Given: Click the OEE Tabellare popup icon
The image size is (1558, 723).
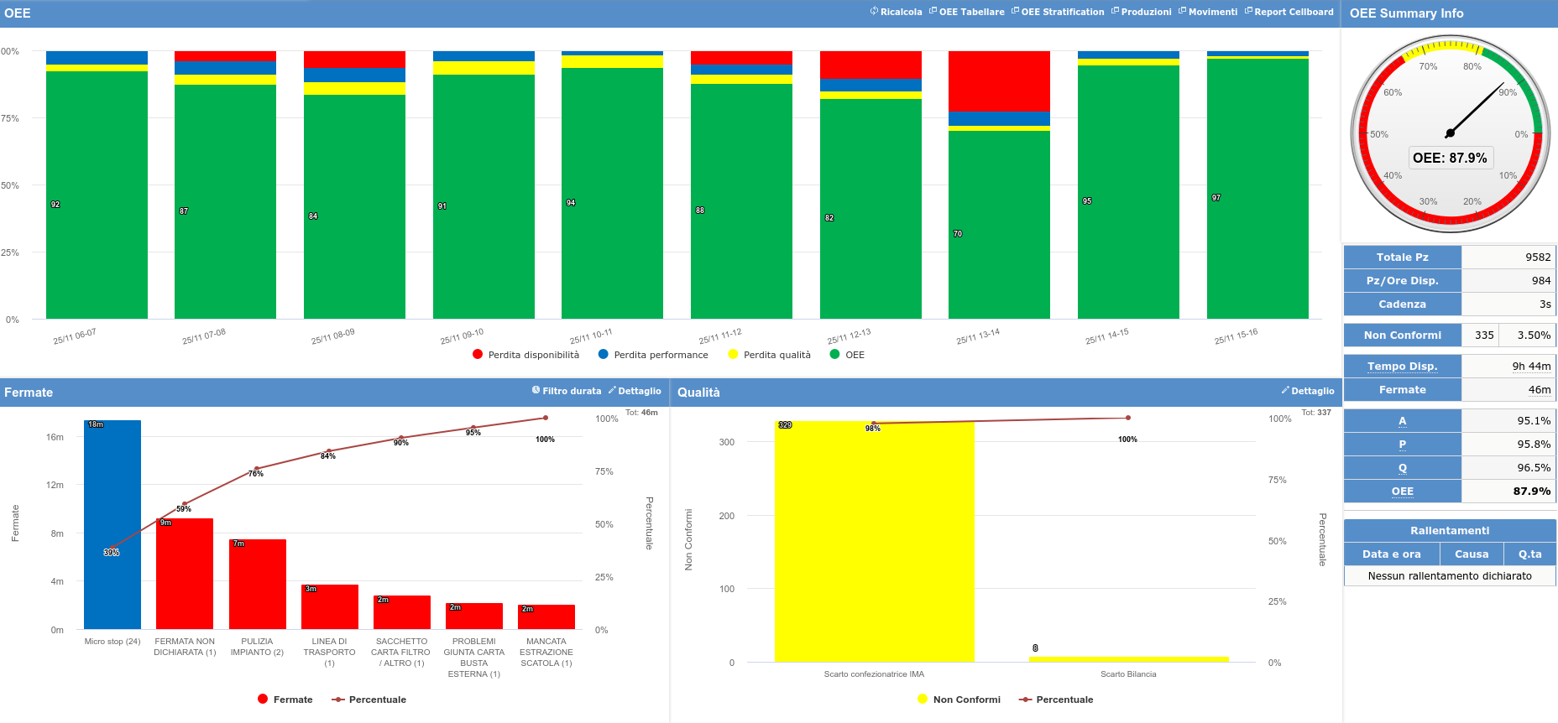Looking at the screenshot, I should (933, 12).
